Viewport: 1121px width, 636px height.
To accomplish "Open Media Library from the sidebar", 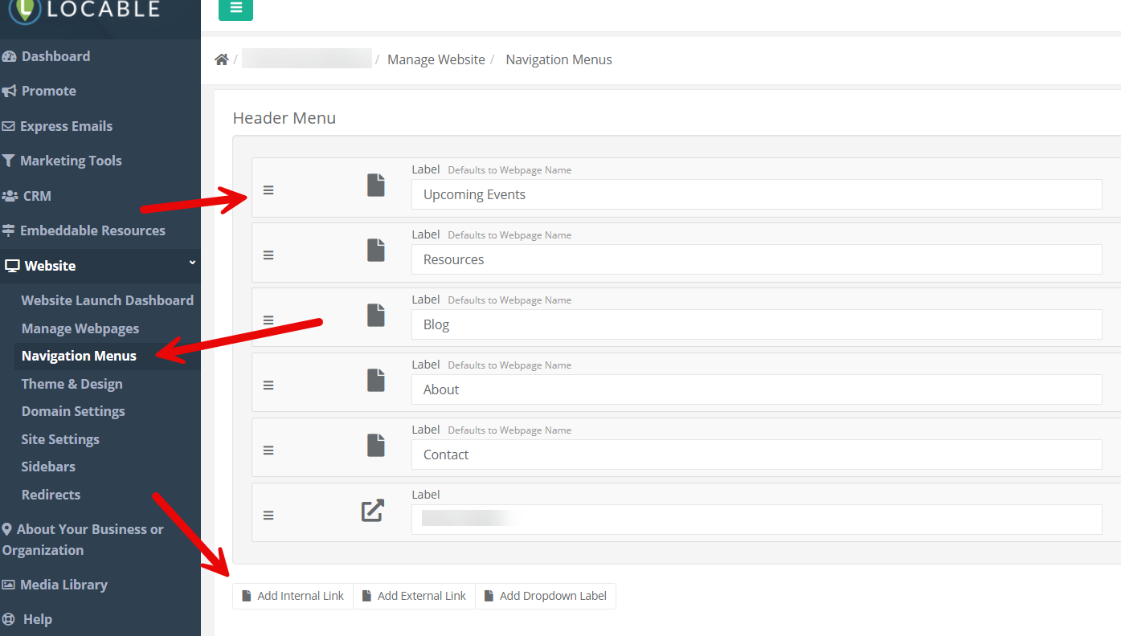I will click(63, 585).
